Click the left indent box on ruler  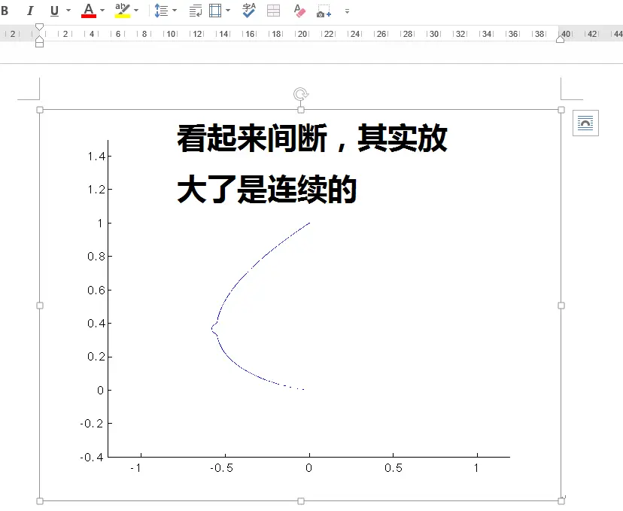(x=39, y=44)
